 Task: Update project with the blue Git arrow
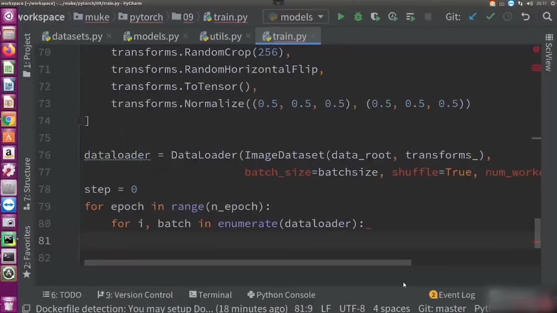[x=473, y=17]
